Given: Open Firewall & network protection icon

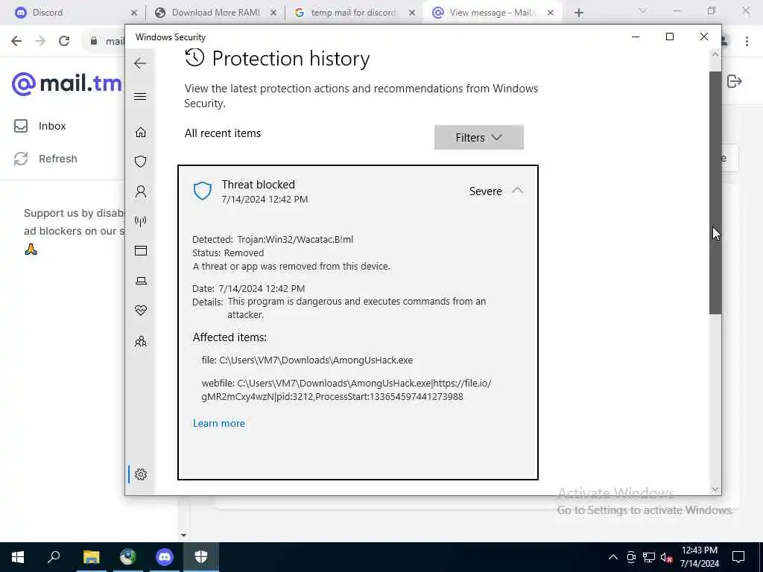Looking at the screenshot, I should click(141, 221).
